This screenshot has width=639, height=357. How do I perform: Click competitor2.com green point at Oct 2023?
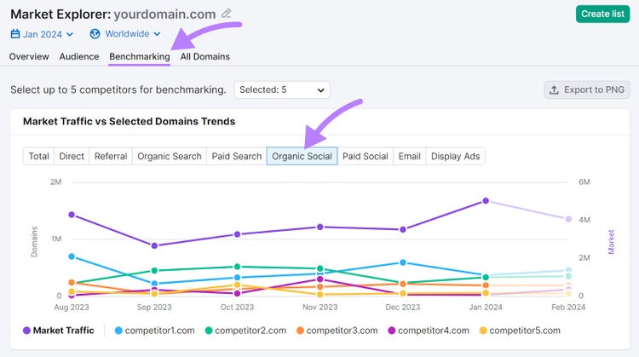[x=237, y=267]
